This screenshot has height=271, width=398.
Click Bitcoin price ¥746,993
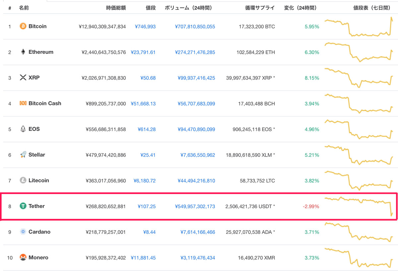click(145, 27)
